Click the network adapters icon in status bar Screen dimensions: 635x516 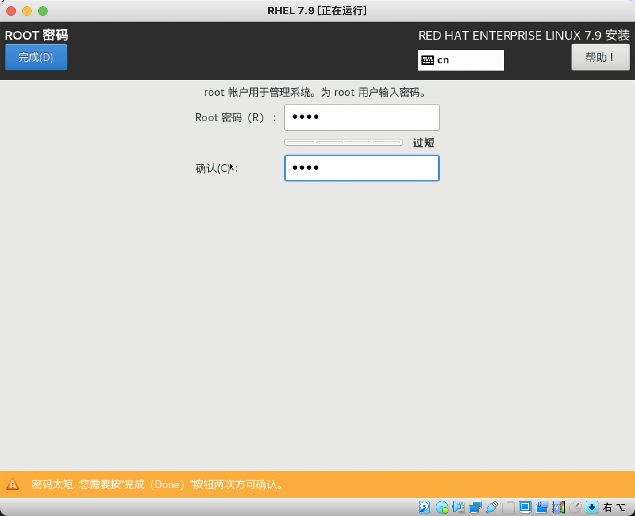coord(475,507)
